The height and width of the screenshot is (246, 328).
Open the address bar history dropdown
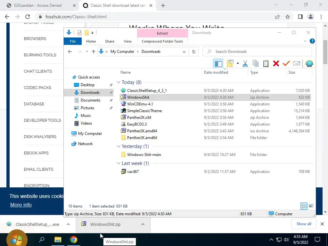(184, 52)
